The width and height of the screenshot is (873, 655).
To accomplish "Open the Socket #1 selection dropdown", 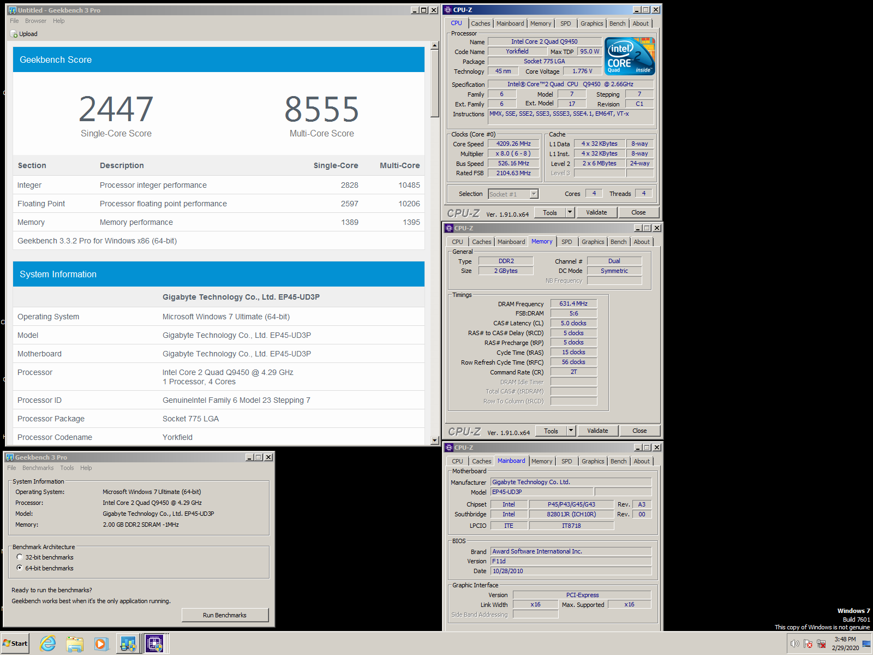I will 534,194.
